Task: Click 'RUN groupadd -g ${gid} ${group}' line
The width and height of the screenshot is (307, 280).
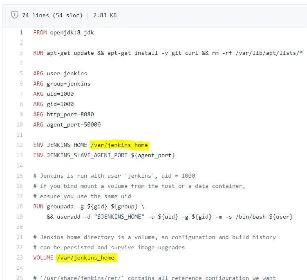Action: tap(89, 207)
